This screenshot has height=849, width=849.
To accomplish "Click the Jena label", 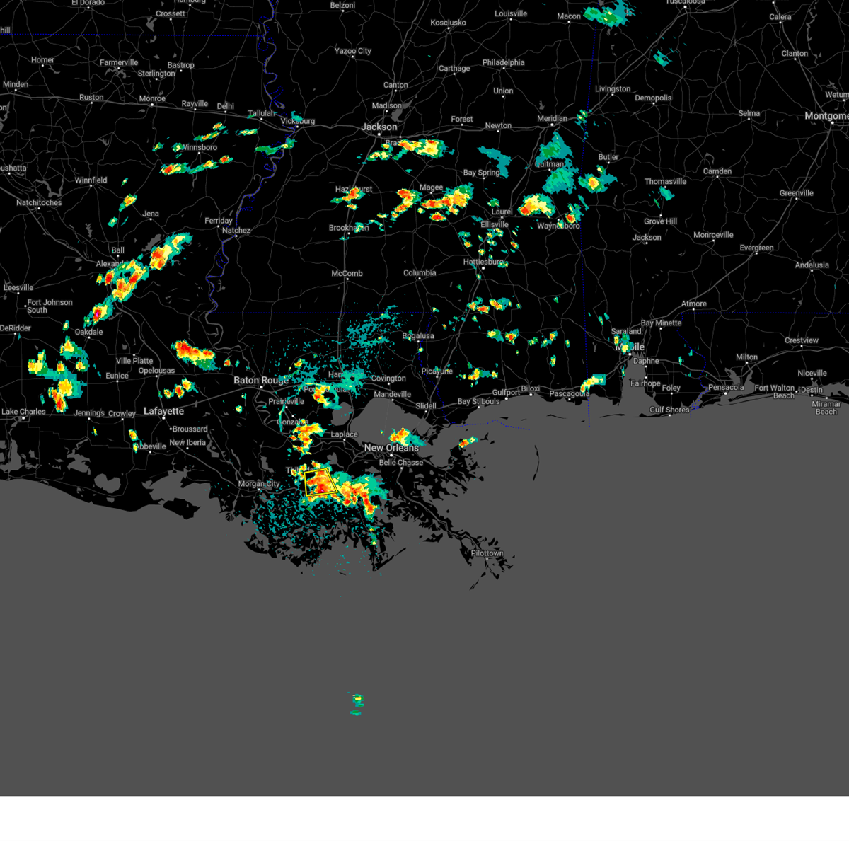I will pos(151,214).
